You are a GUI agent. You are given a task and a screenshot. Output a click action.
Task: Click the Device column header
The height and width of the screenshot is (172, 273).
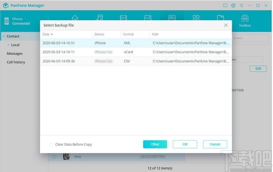pyautogui.click(x=99, y=34)
